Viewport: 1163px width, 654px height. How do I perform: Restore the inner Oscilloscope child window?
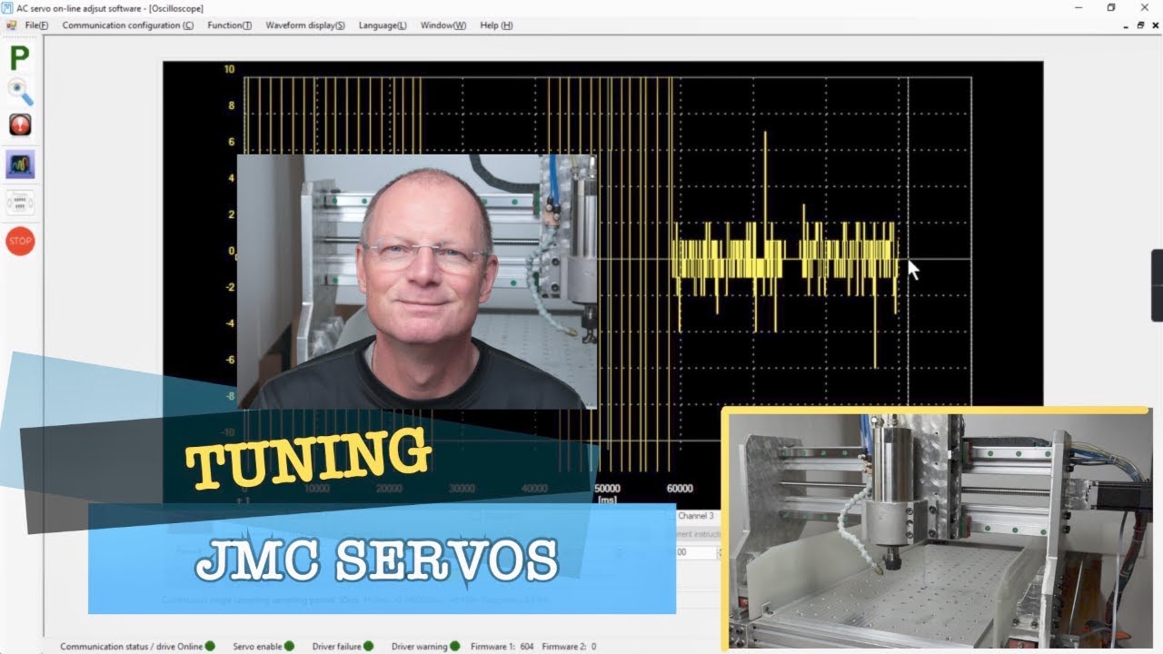point(1140,25)
